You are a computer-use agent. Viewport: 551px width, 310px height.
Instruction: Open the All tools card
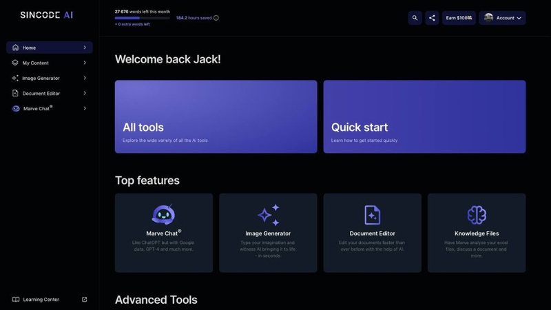pos(216,116)
